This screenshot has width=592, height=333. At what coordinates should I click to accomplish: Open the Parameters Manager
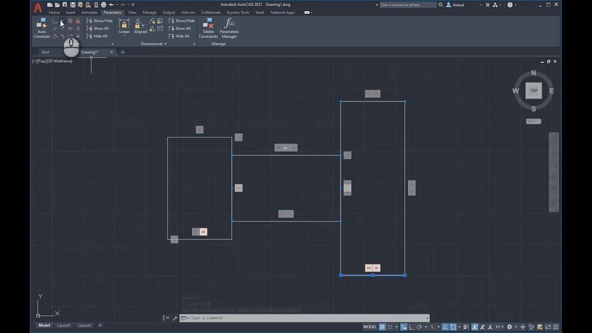click(229, 28)
